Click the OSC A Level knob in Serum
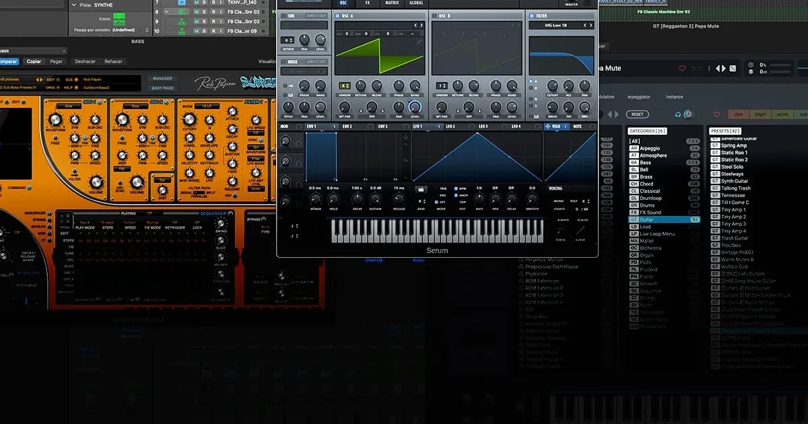This screenshot has height=424, width=808. 414,106
